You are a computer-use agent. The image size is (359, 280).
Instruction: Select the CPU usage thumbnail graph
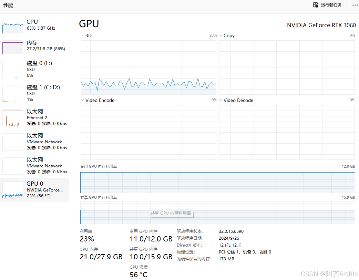click(x=13, y=27)
